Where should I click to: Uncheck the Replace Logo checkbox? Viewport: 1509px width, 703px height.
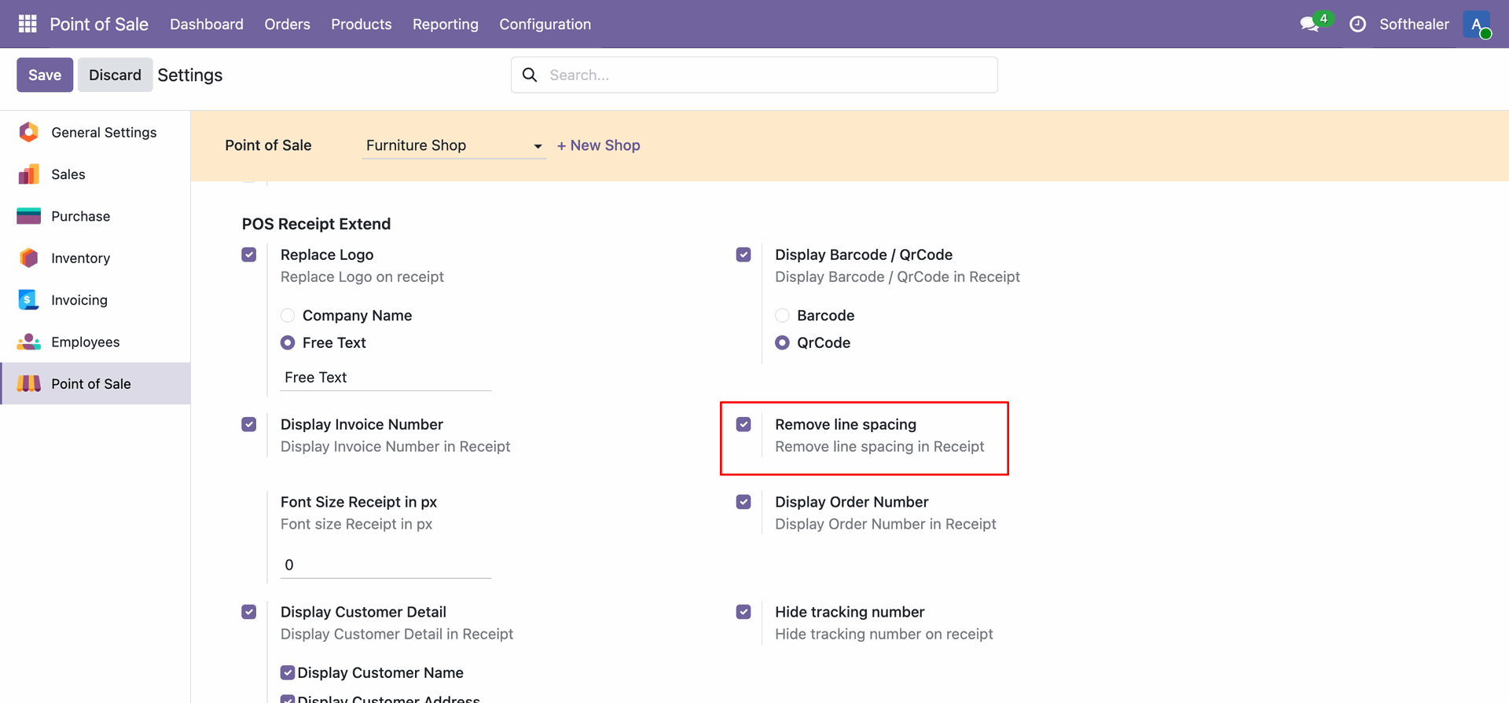pyautogui.click(x=249, y=254)
